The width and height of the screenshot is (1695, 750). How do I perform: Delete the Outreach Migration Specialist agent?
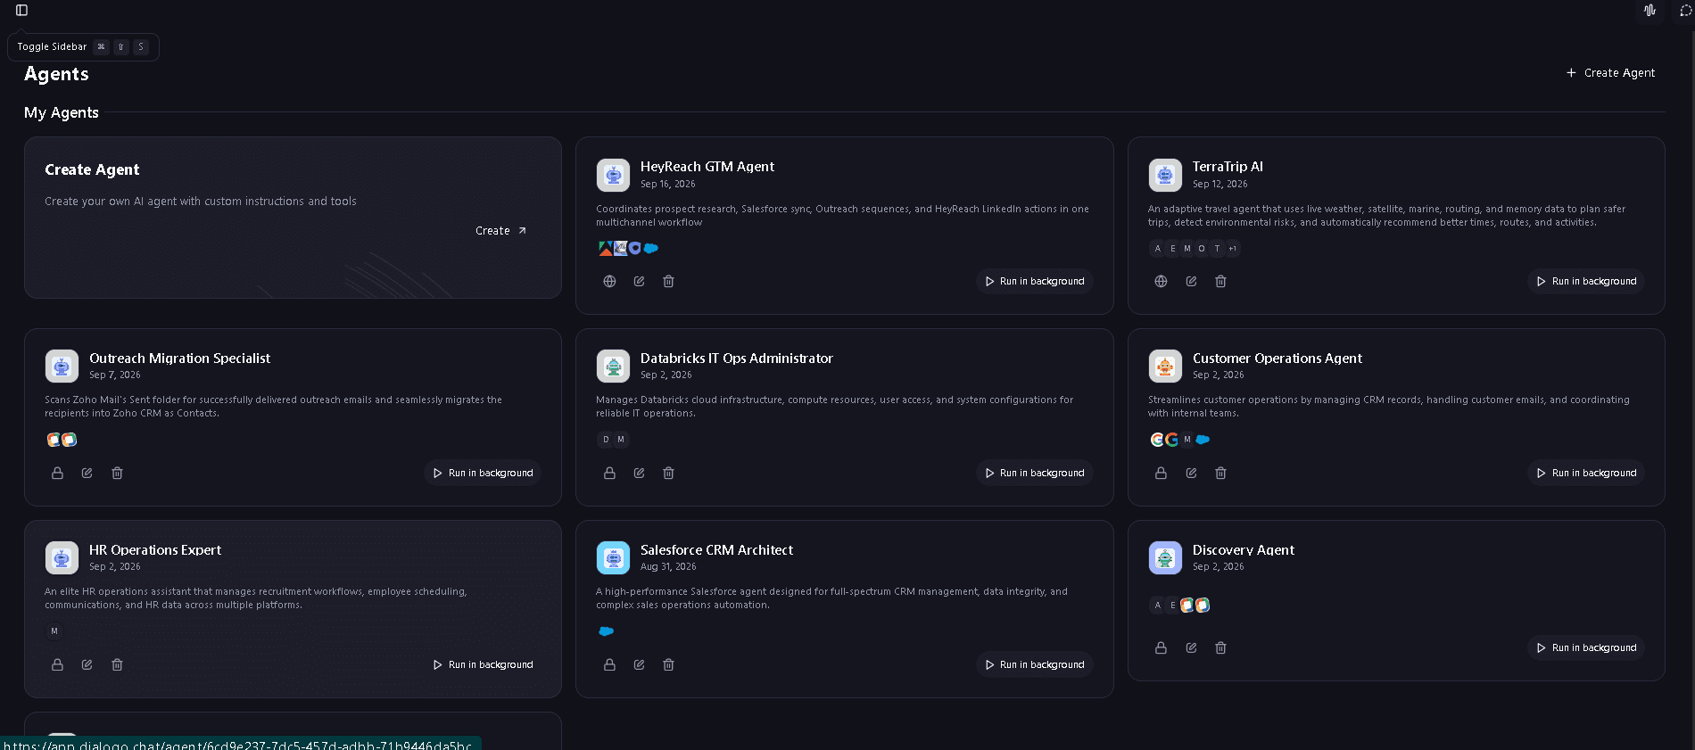coord(117,474)
